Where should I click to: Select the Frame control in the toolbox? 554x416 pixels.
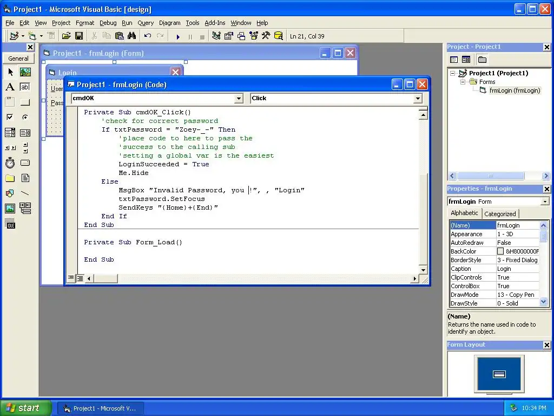(x=10, y=102)
